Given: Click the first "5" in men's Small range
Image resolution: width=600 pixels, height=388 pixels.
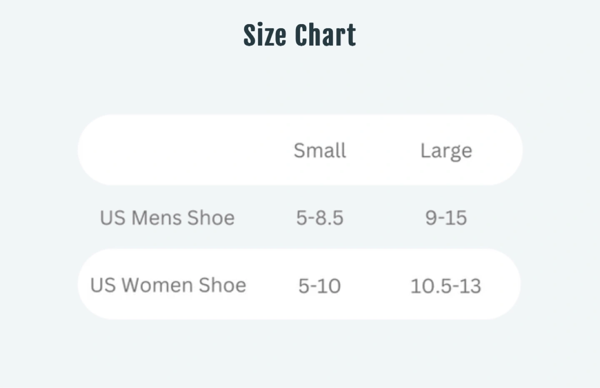Looking at the screenshot, I should tap(301, 218).
